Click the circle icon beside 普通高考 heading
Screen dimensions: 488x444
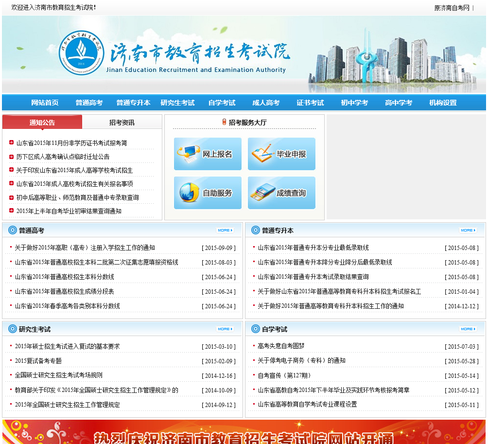pos(13,230)
